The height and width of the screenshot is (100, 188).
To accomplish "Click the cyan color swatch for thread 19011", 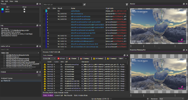I will (3, 9).
